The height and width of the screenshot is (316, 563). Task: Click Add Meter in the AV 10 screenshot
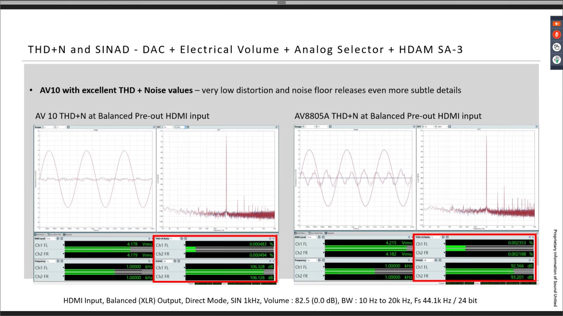(40, 235)
